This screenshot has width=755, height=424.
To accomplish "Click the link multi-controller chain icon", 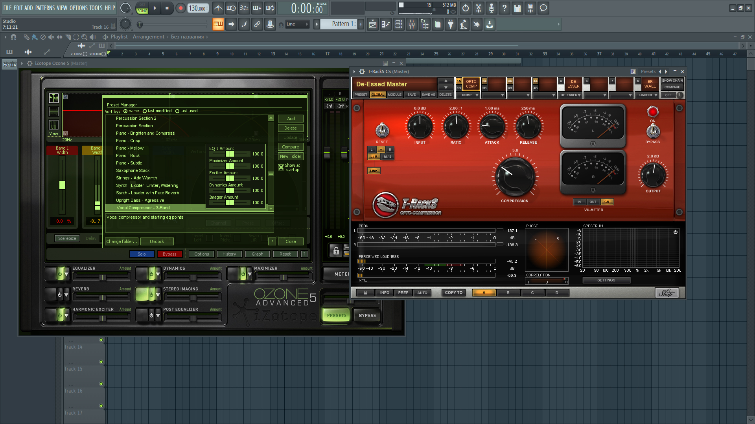I will pyautogui.click(x=257, y=24).
